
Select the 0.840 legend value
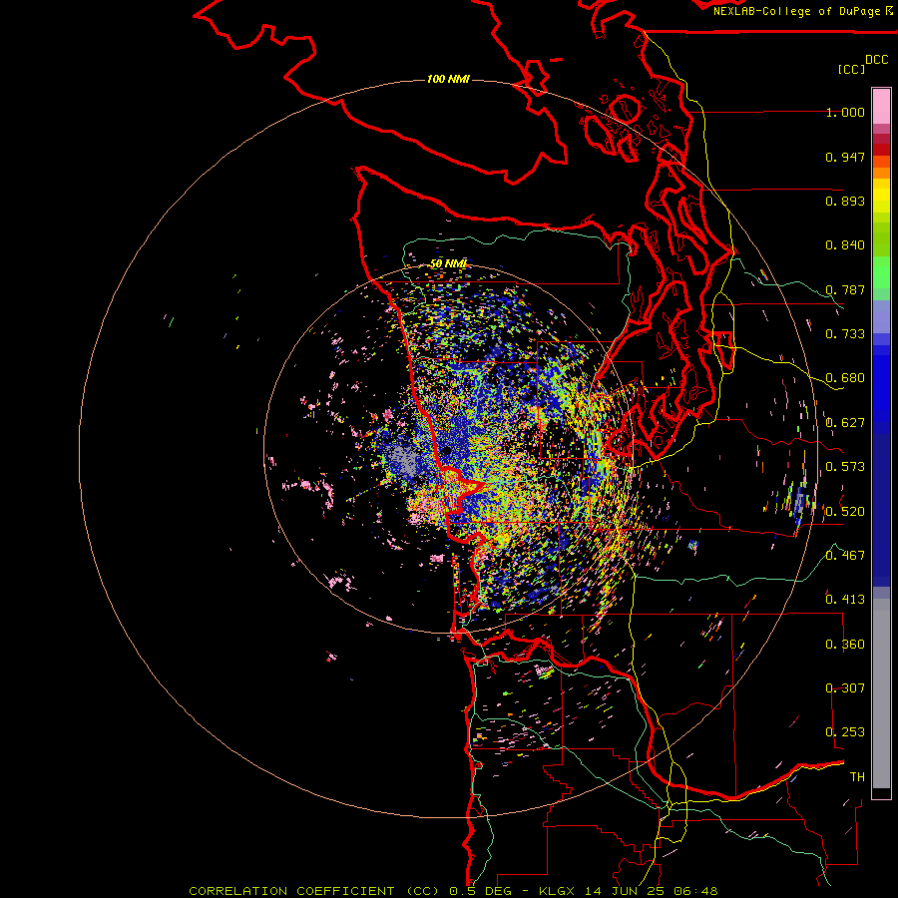coord(845,245)
